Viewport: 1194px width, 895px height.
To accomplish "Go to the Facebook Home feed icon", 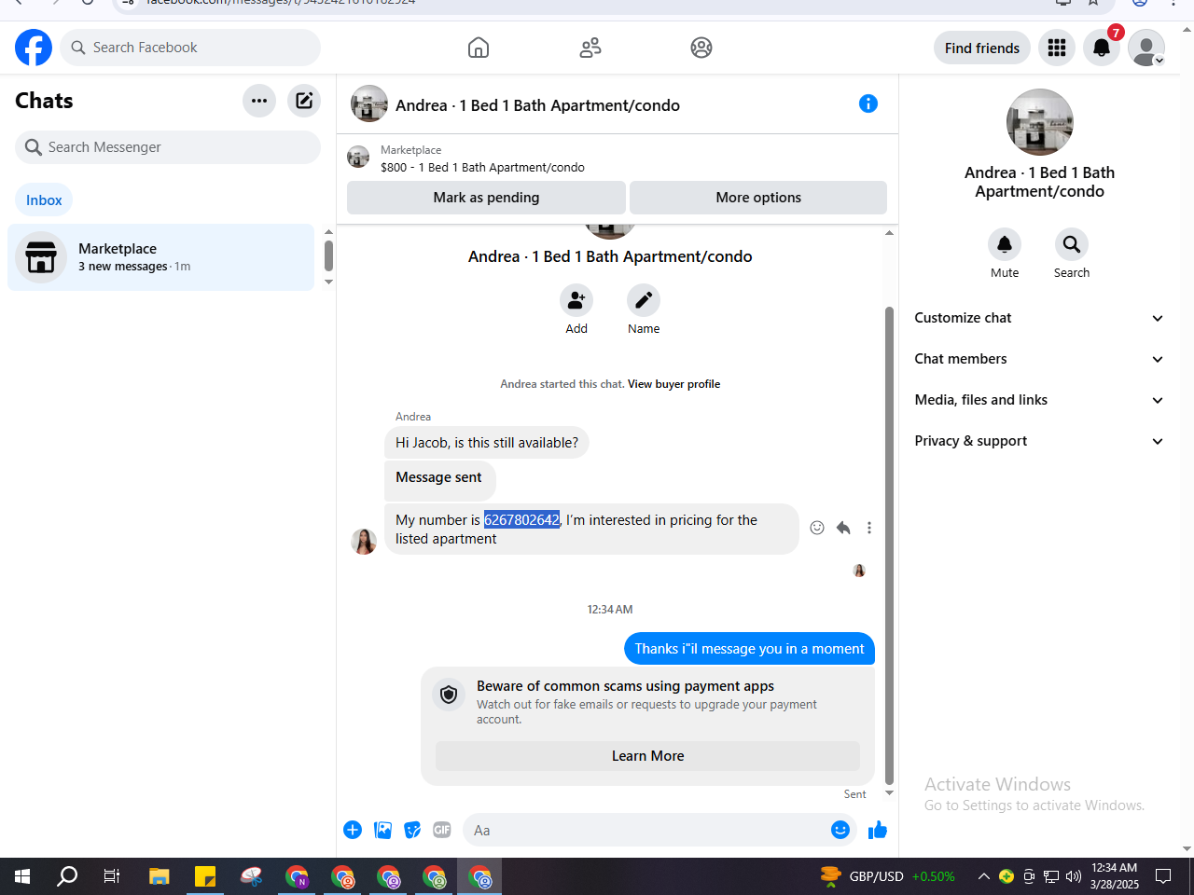I will pos(479,48).
